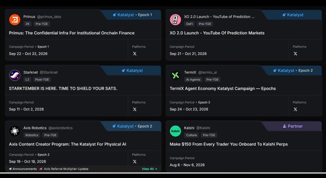Viewport: 326px width, 178px height.
Task: Click the Partner people icon on Kalshi card
Action: pyautogui.click(x=285, y=126)
